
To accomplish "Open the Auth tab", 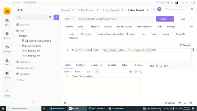I will (159, 27).
